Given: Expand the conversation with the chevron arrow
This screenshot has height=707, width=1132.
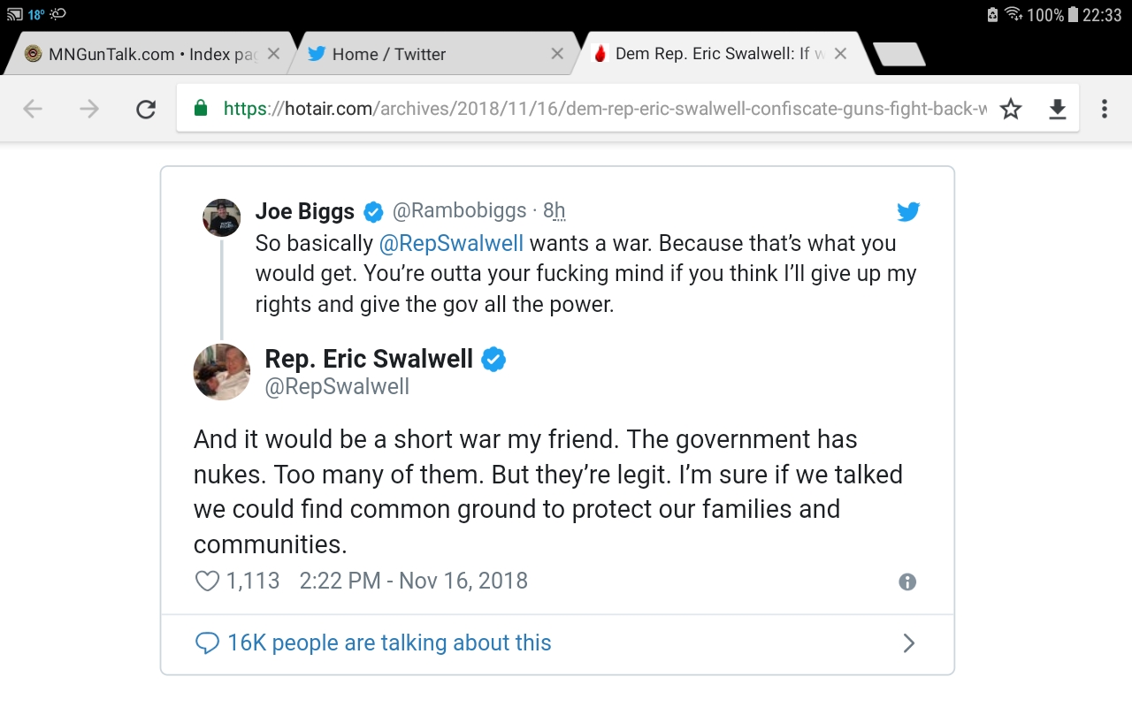Looking at the screenshot, I should pos(908,643).
